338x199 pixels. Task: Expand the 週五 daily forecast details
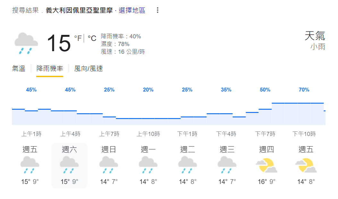[30, 149]
